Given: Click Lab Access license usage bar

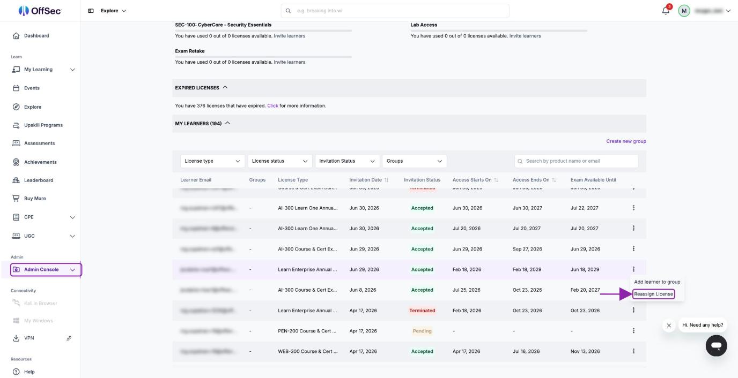Looking at the screenshot, I should click(499, 31).
